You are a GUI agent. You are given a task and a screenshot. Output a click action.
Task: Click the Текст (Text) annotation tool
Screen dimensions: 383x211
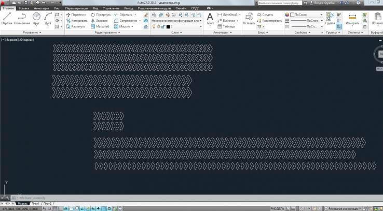click(x=210, y=18)
